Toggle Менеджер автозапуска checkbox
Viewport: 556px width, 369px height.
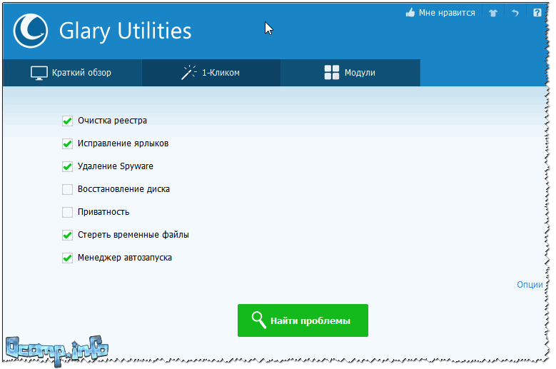pyautogui.click(x=67, y=258)
